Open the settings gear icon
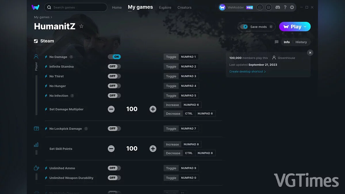345x194 pixels. click(292, 7)
